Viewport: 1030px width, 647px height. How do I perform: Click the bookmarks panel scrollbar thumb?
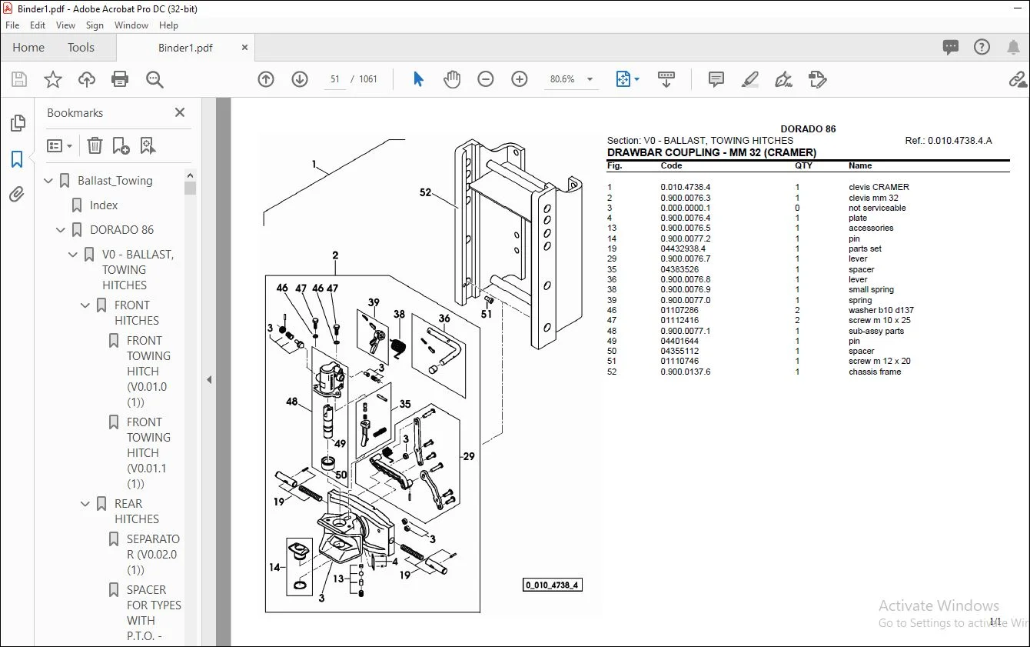(190, 188)
